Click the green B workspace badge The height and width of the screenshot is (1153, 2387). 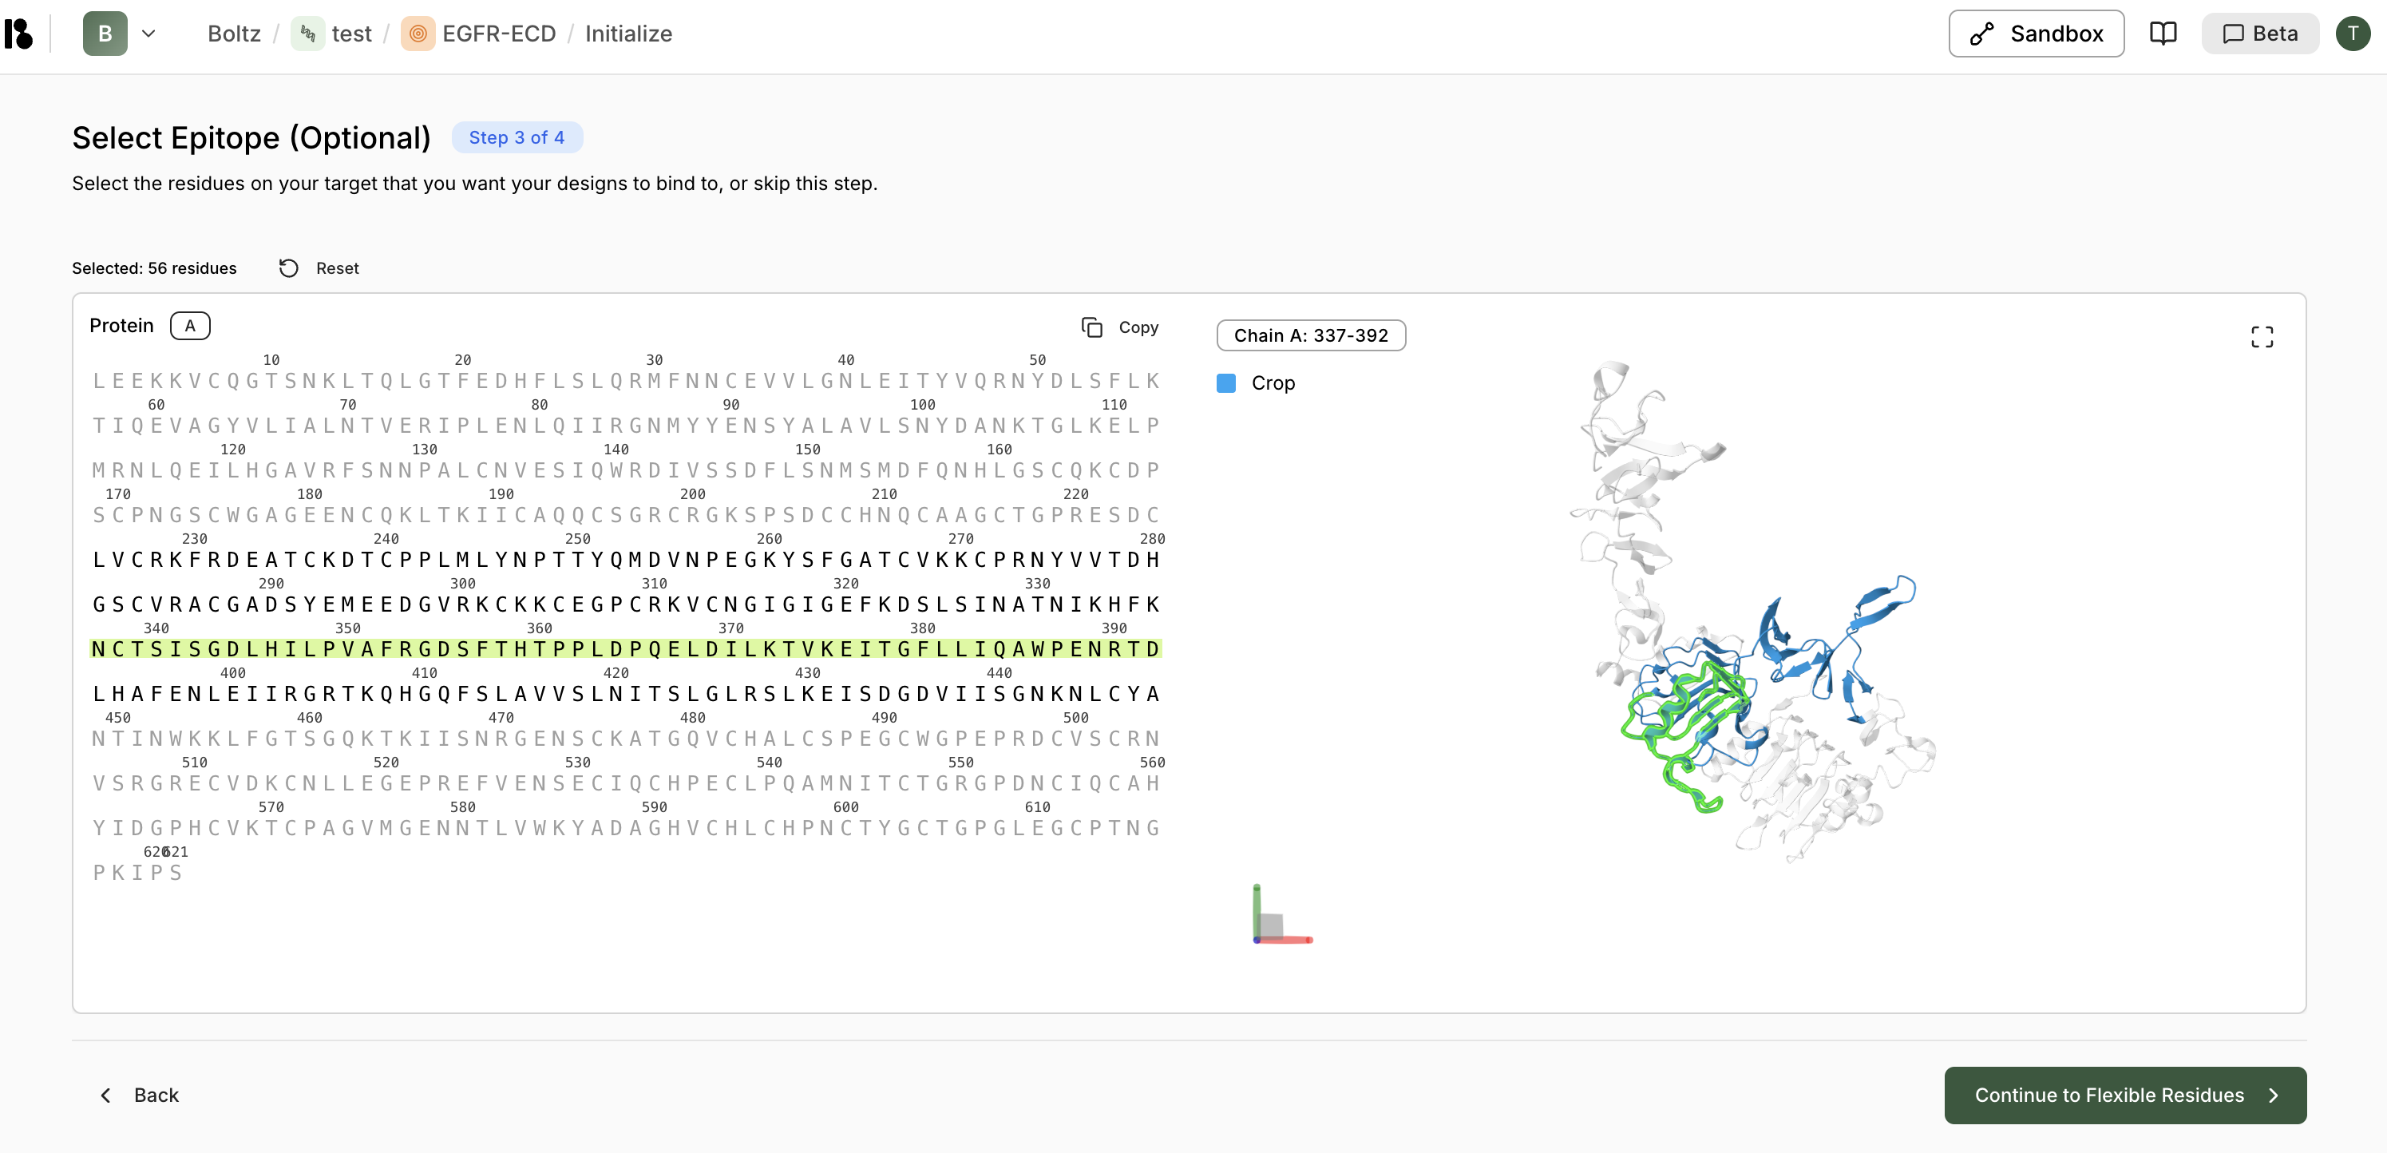tap(105, 34)
